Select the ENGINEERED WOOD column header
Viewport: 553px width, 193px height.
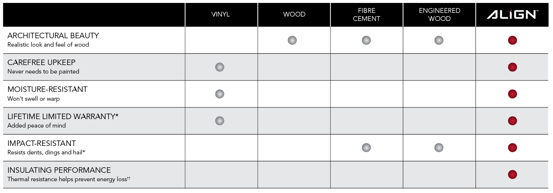439,15
